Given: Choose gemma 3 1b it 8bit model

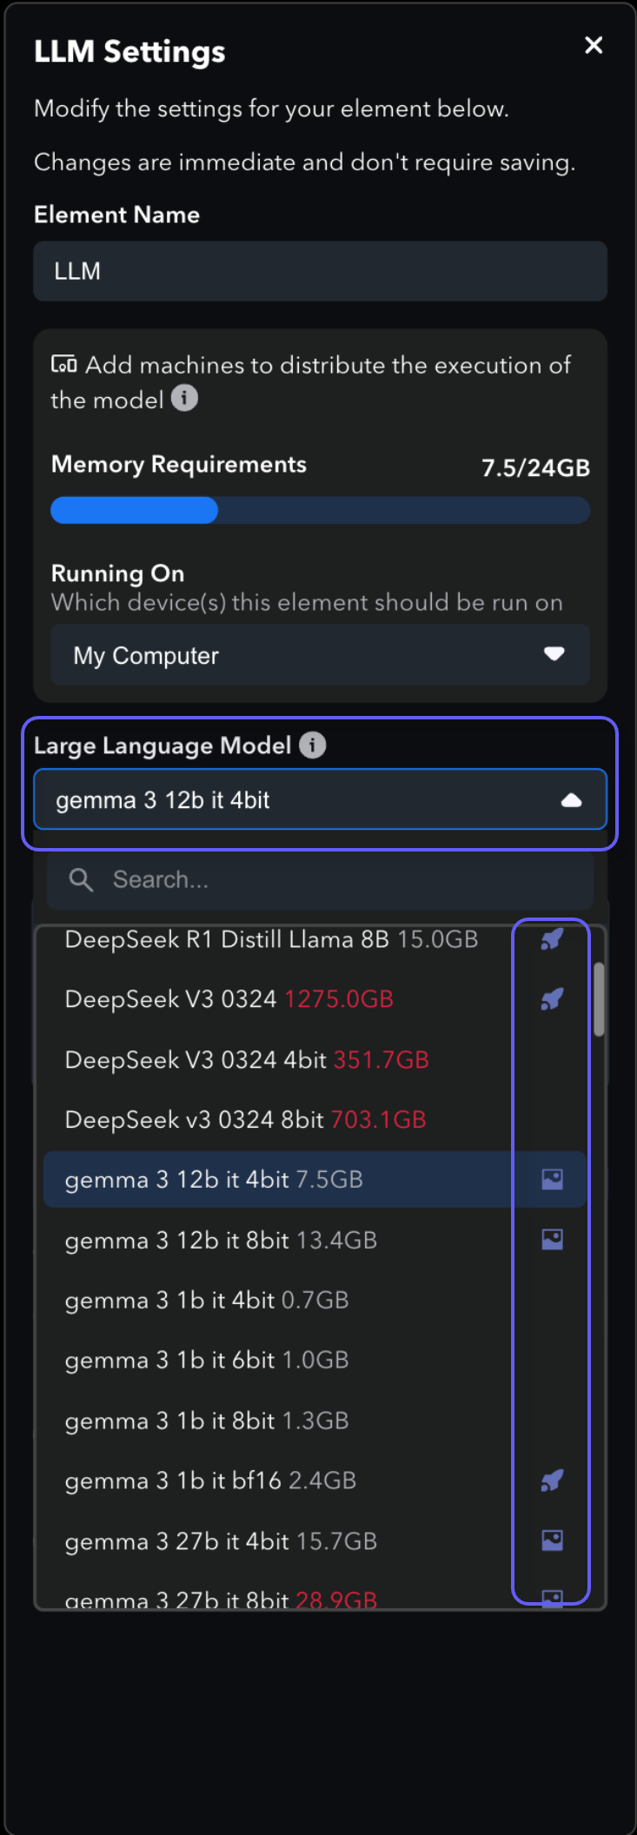Looking at the screenshot, I should pos(207,1421).
